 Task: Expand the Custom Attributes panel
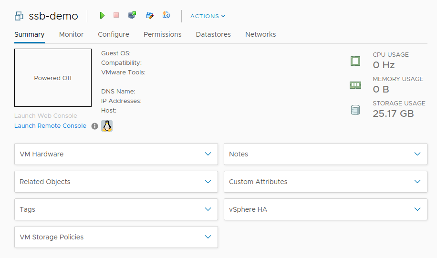pyautogui.click(x=417, y=182)
